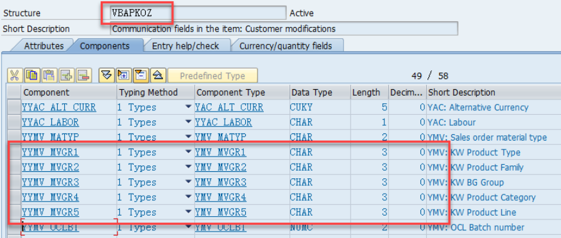Open component link YYMV_MVGR1
Image resolution: width=561 pixels, height=238 pixels.
[x=50, y=152]
